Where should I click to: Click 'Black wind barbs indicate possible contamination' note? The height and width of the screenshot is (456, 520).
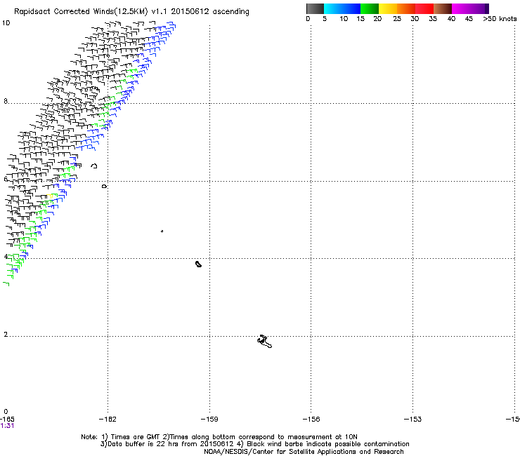(x=328, y=444)
